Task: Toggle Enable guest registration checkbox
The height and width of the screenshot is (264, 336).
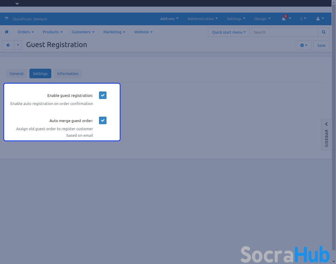Action: click(x=103, y=95)
